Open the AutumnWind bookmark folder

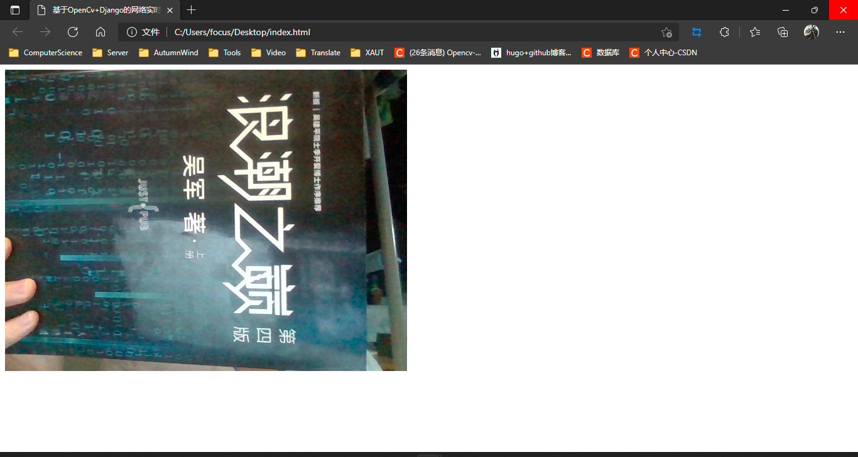point(168,53)
